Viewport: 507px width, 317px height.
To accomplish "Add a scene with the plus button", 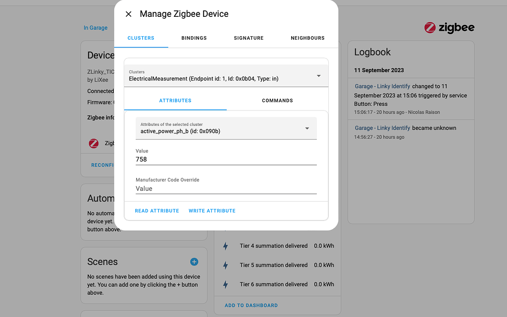I will [194, 262].
